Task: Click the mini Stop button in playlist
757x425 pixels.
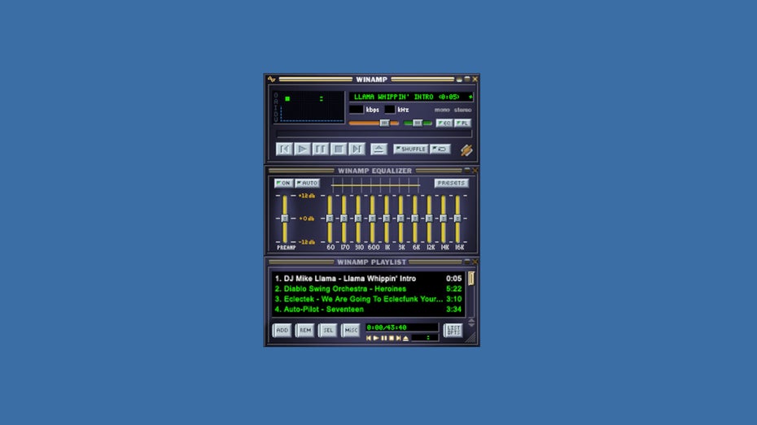Action: point(391,338)
